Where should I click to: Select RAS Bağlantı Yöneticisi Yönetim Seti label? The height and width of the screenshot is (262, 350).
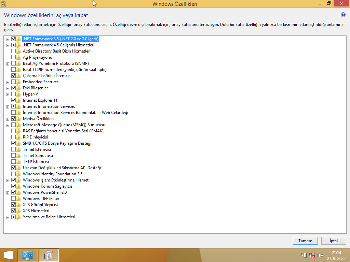point(63,131)
